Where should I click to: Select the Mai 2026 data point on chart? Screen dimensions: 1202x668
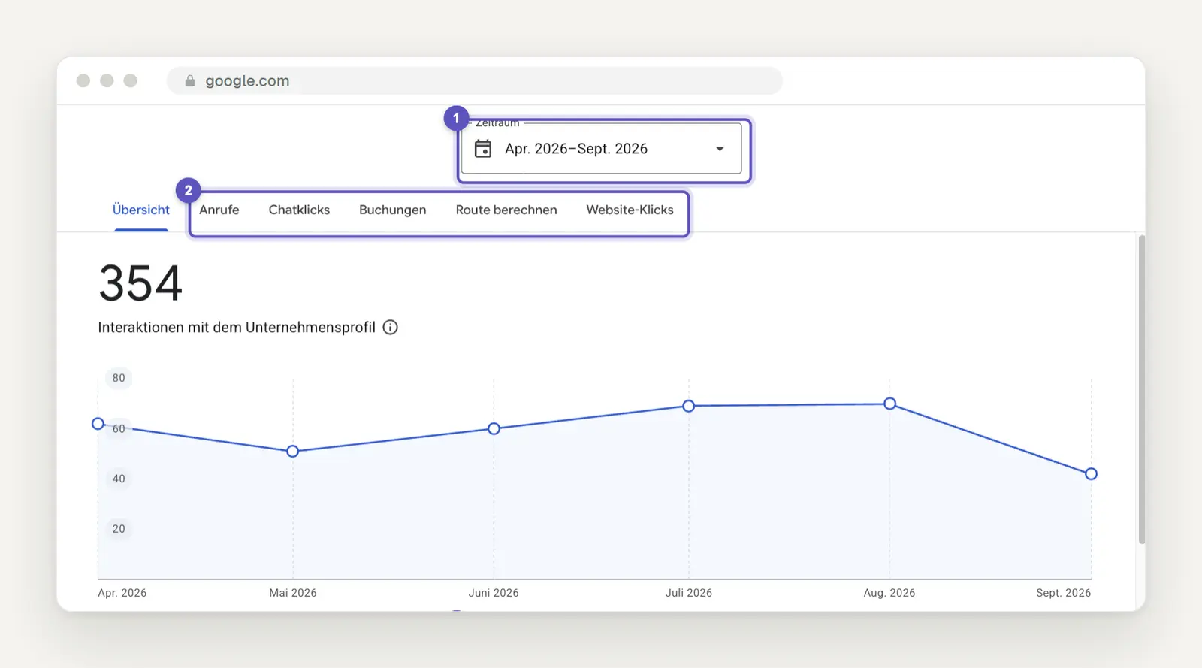click(293, 451)
